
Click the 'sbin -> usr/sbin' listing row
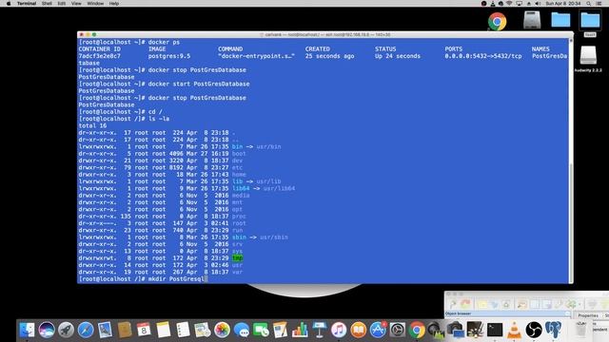click(x=184, y=237)
